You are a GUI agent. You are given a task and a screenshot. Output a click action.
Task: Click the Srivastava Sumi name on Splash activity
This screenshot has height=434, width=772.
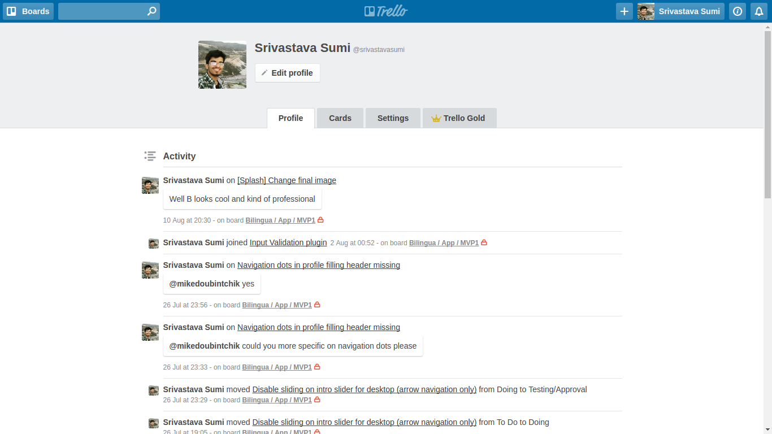(x=194, y=180)
